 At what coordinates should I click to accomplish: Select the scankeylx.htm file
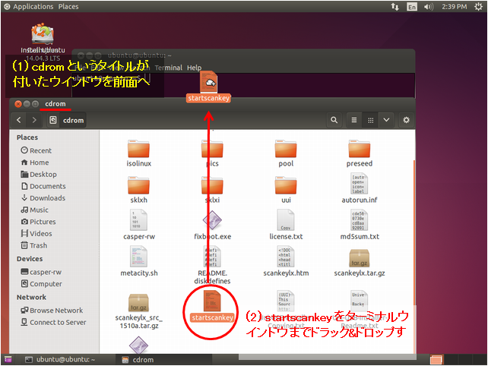286,261
